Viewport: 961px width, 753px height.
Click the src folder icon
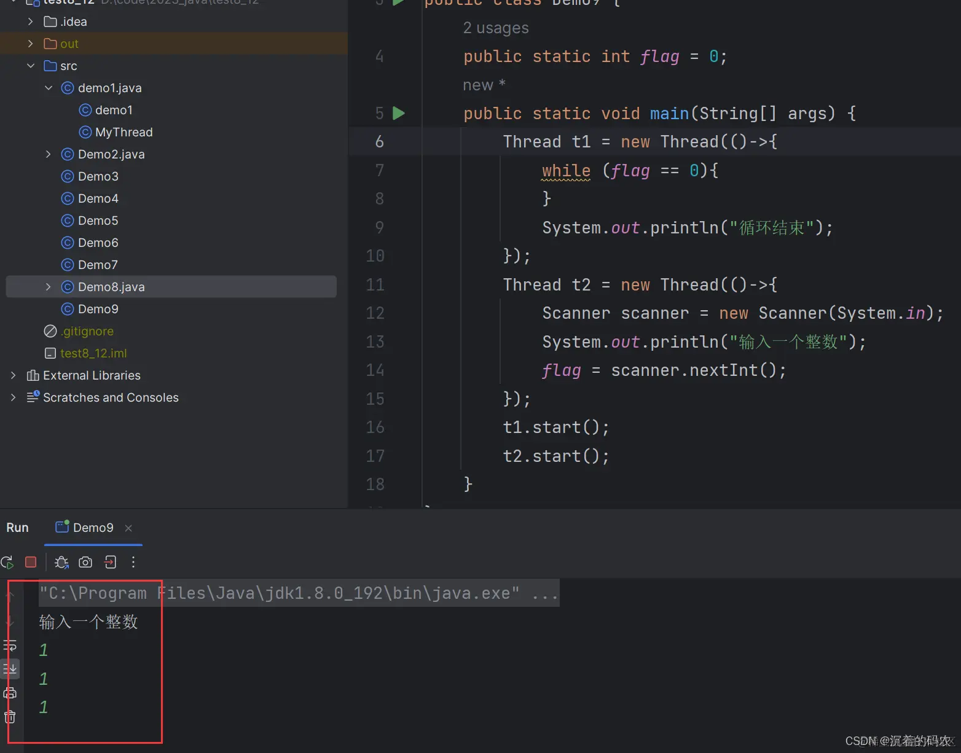(x=50, y=66)
